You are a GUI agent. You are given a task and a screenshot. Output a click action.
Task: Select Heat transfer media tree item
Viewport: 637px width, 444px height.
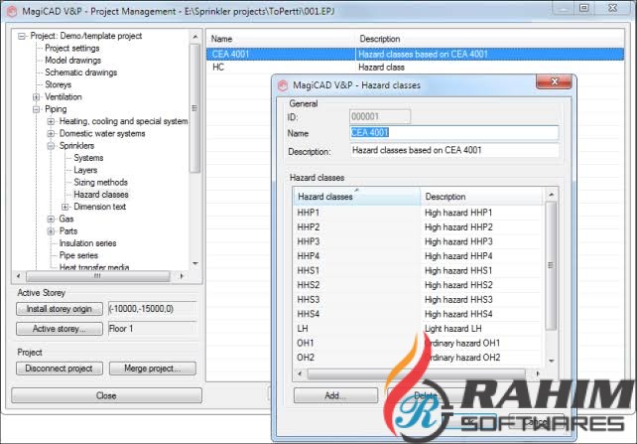[x=94, y=267]
